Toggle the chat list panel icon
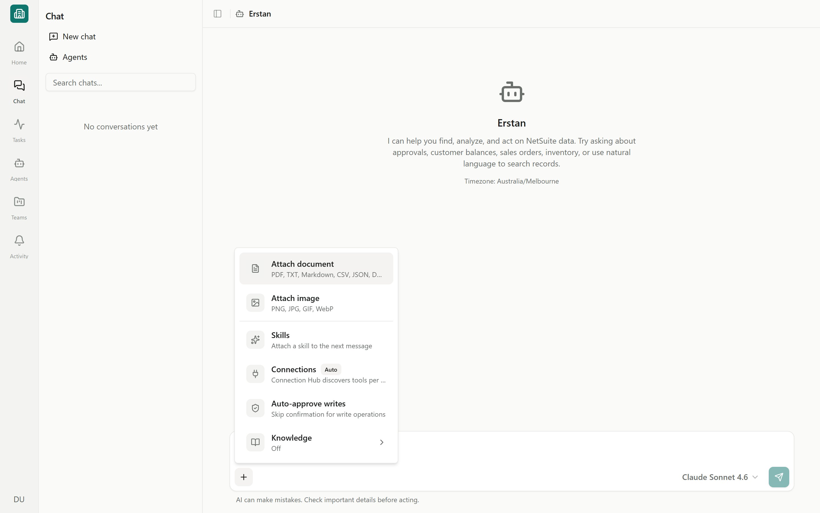 tap(218, 14)
